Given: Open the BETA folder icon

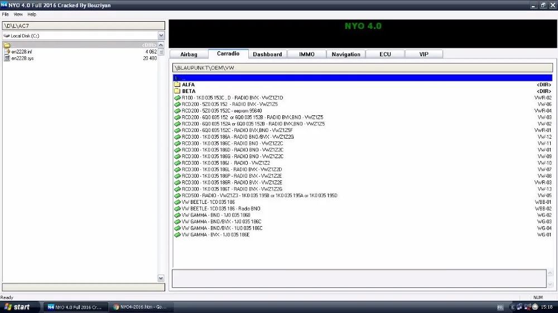Looking at the screenshot, I should pyautogui.click(x=177, y=91).
